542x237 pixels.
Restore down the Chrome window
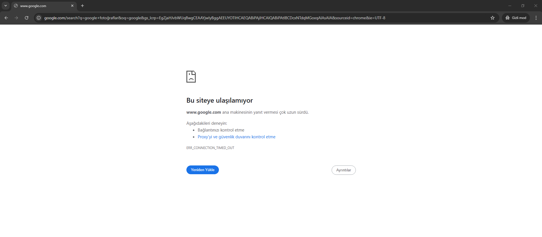523,6
